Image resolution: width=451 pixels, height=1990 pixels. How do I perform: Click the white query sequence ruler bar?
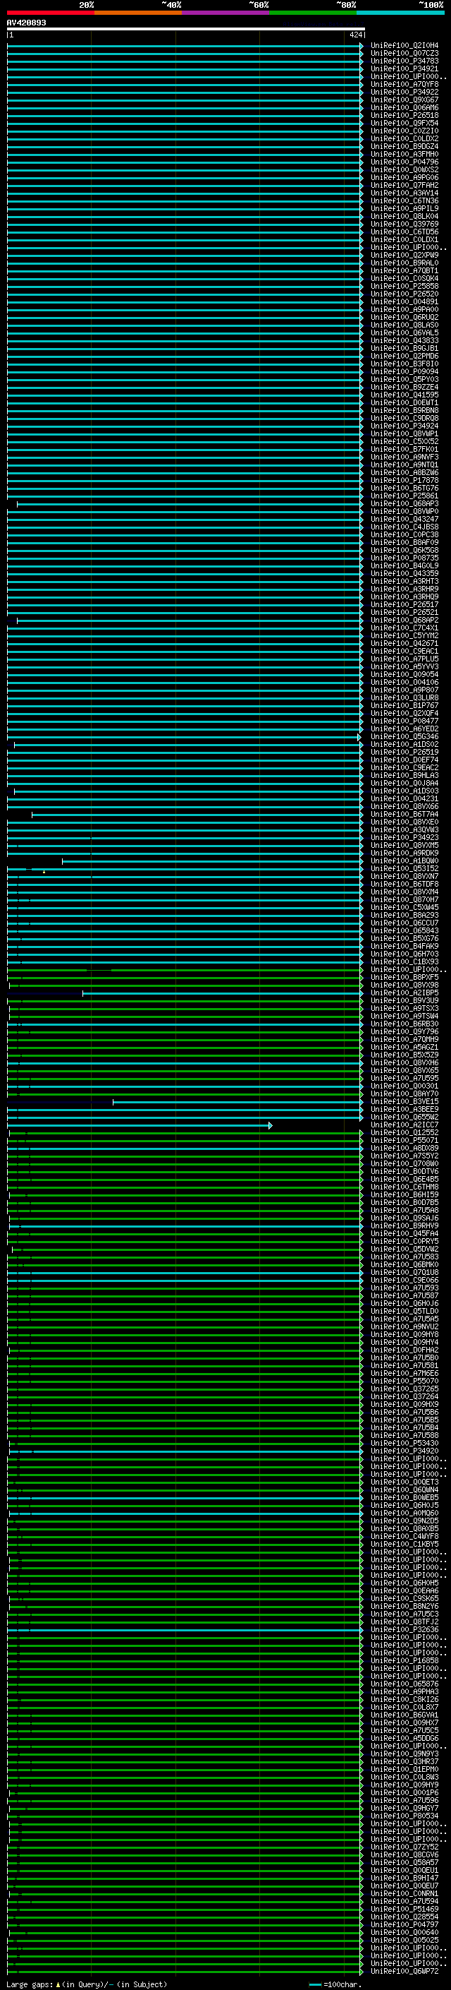[186, 28]
